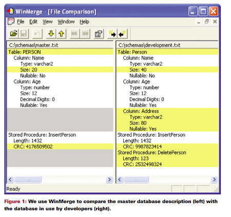This screenshot has height=217, width=231.
Task: Open the Help menu
Action: (x=84, y=22)
